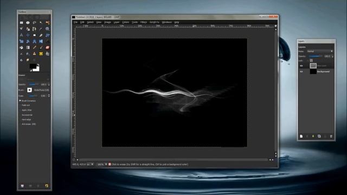Click the Circle Fuzzy brush preview
347x195 pixels.
tap(29, 90)
